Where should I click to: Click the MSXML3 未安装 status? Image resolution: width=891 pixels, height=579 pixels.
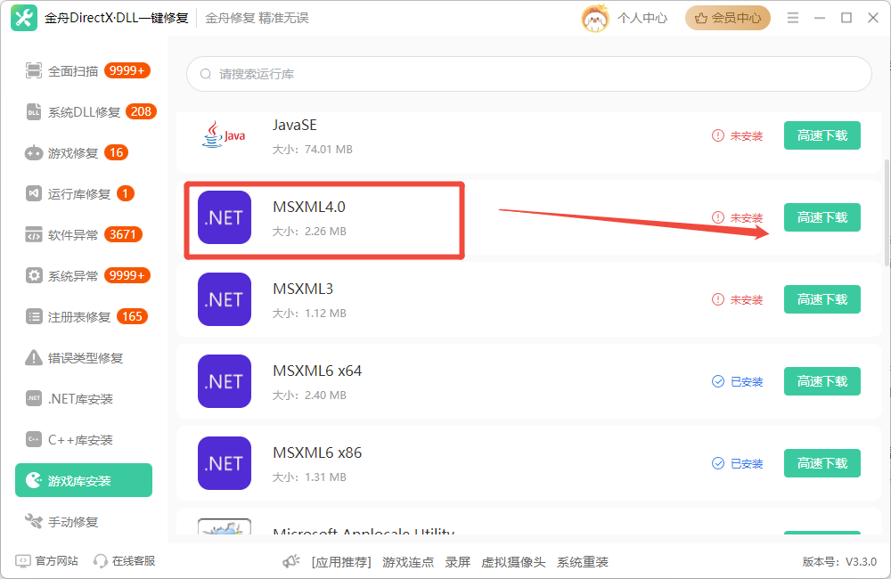(x=737, y=299)
